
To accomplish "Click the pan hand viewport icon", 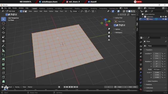I will tap(109, 32).
